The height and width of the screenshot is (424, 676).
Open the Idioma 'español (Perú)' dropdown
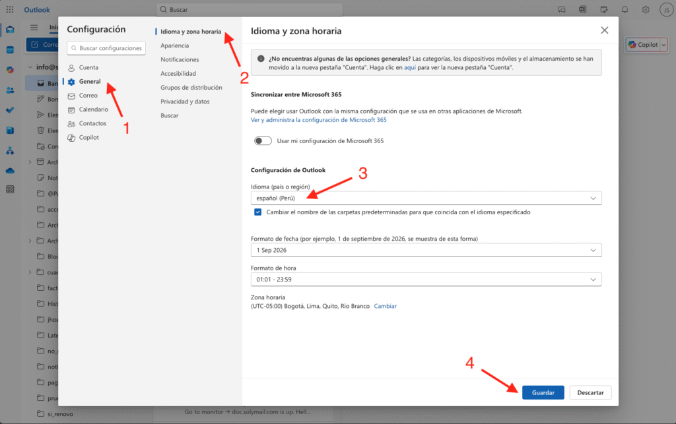[x=426, y=198]
